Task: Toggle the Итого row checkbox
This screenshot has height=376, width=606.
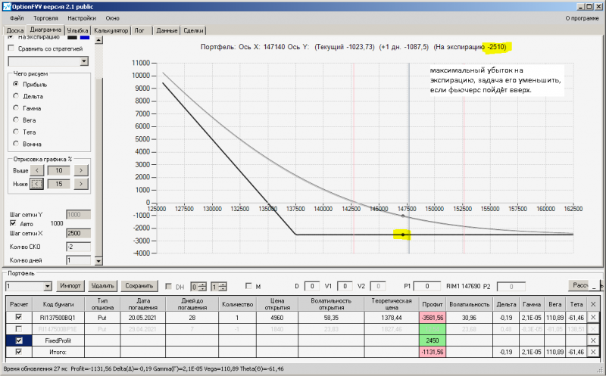Action: (x=18, y=352)
